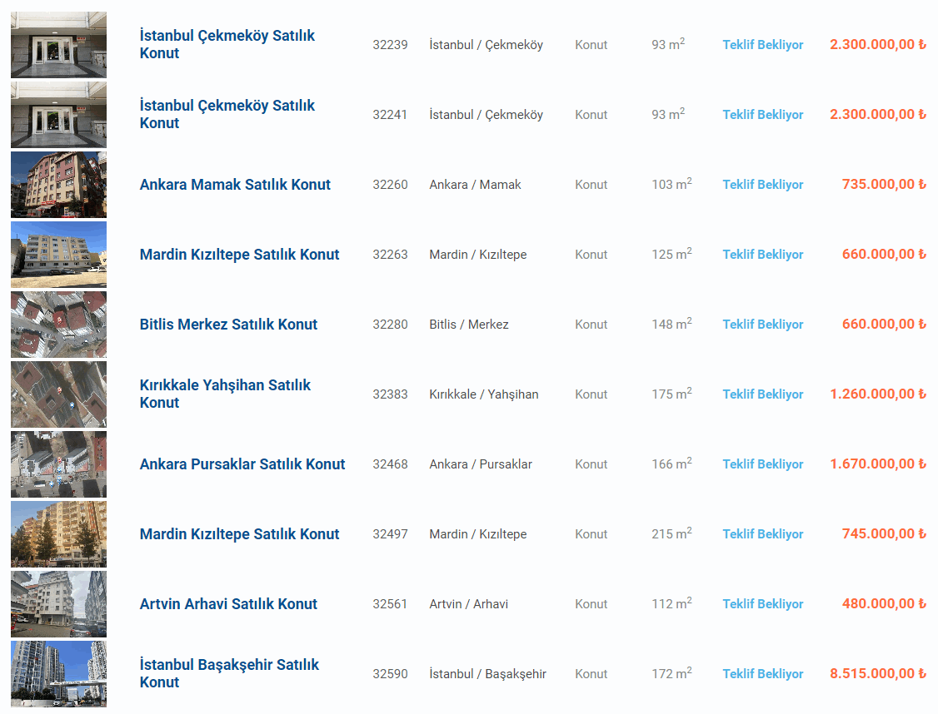
Task: Click thumbnail of Ankara Mamak building
Action: pos(58,185)
